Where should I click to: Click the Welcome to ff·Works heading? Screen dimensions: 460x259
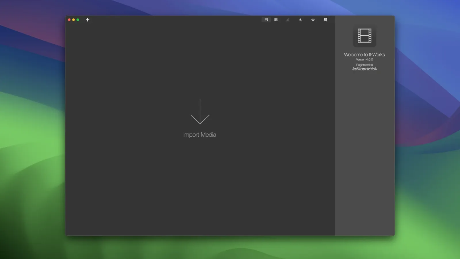[x=364, y=55]
